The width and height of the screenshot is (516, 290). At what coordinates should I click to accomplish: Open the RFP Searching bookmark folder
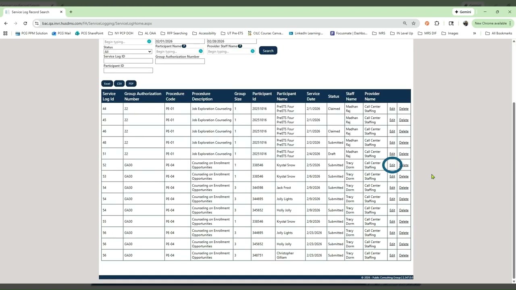coord(174,33)
